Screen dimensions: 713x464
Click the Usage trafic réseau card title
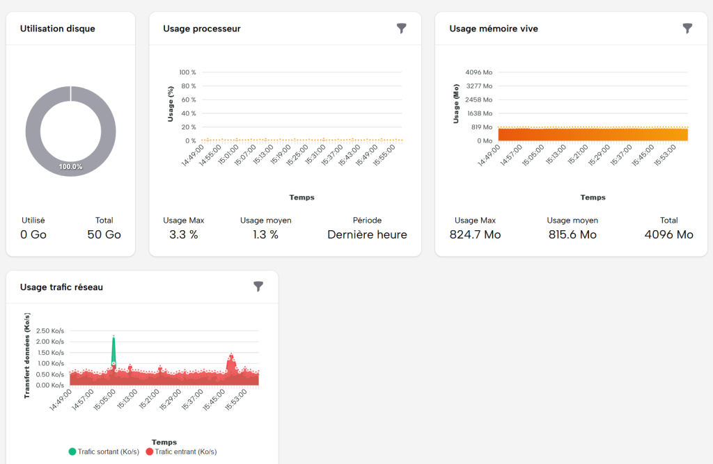click(61, 287)
